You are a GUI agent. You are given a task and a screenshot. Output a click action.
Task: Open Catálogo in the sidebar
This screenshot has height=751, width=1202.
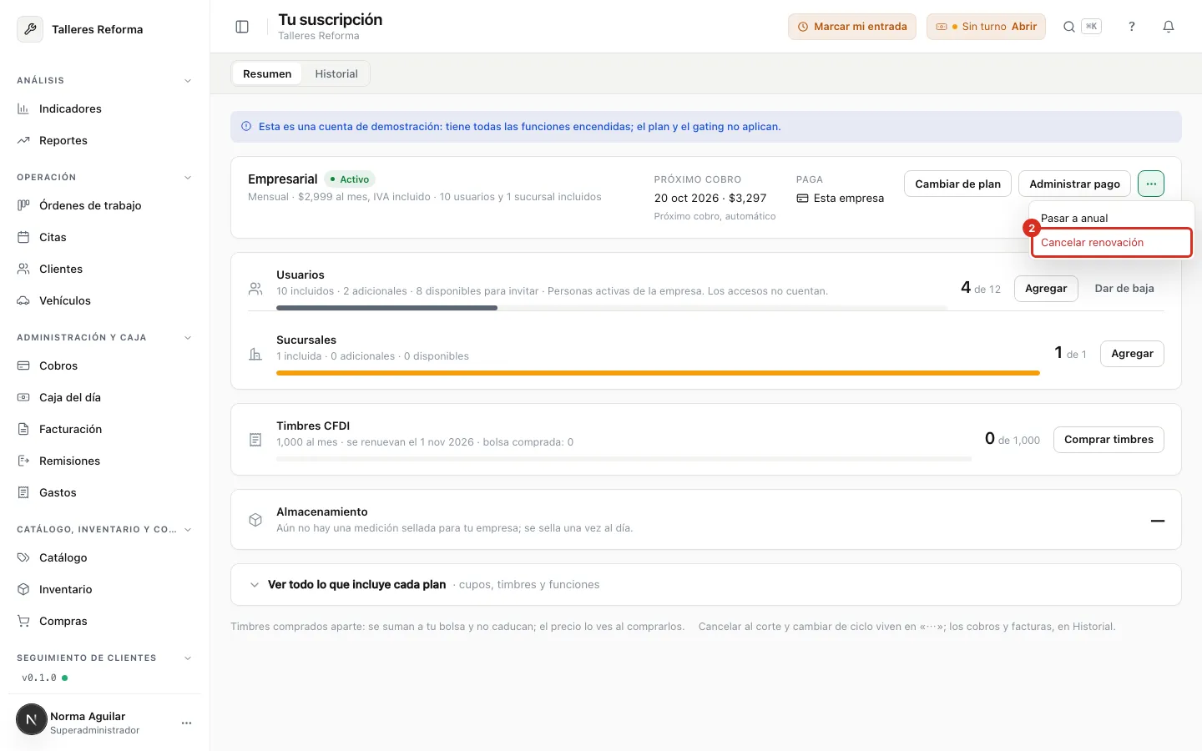pos(104,557)
